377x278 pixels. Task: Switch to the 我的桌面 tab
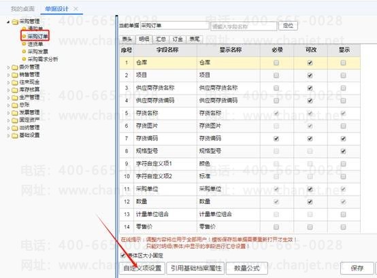coord(22,9)
